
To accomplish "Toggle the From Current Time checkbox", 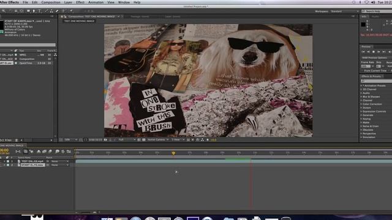I will click(x=362, y=71).
